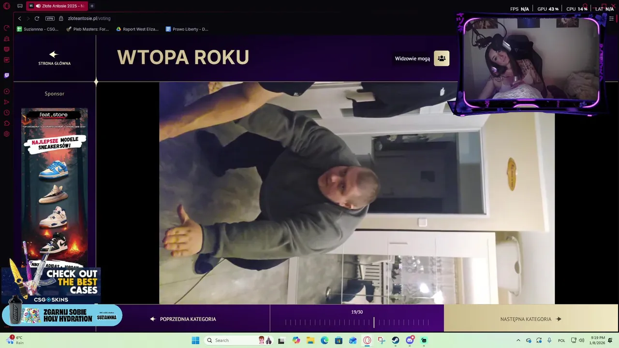Click the zloteantosie.pl/voting address bar
Image resolution: width=619 pixels, height=348 pixels.
coord(89,18)
